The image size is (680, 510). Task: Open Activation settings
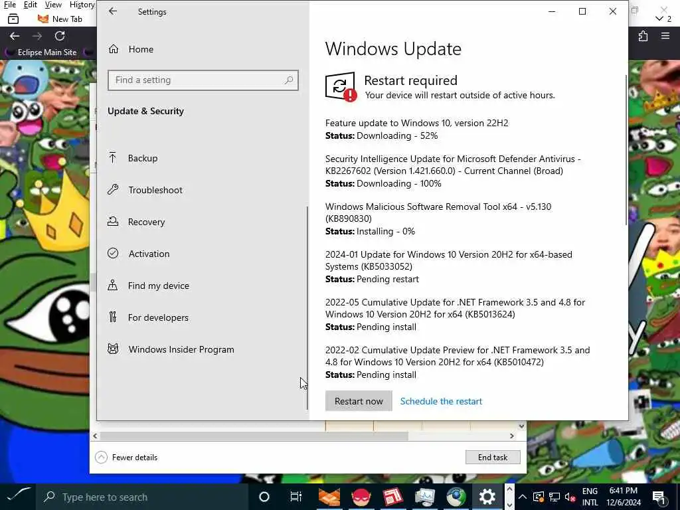139,254
